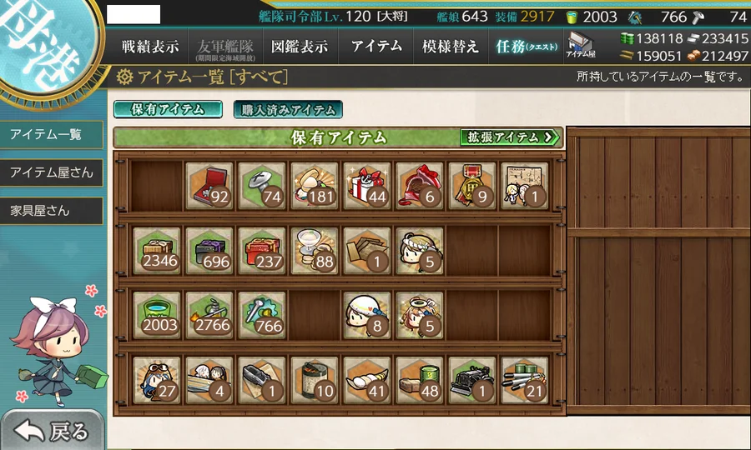This screenshot has height=450, width=751.
Task: Open the 任務(クエスト) menu
Action: [527, 47]
